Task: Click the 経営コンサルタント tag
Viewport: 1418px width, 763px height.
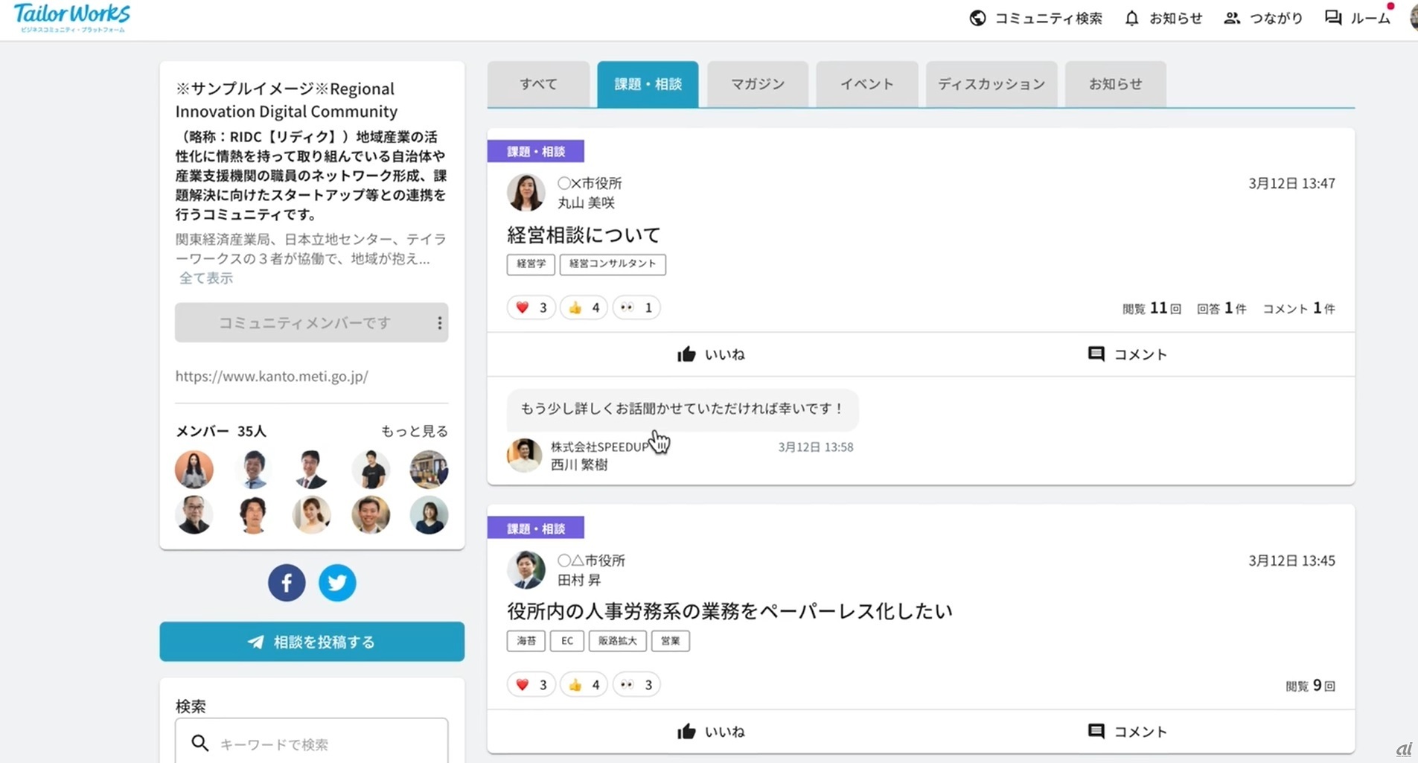Action: click(x=612, y=264)
